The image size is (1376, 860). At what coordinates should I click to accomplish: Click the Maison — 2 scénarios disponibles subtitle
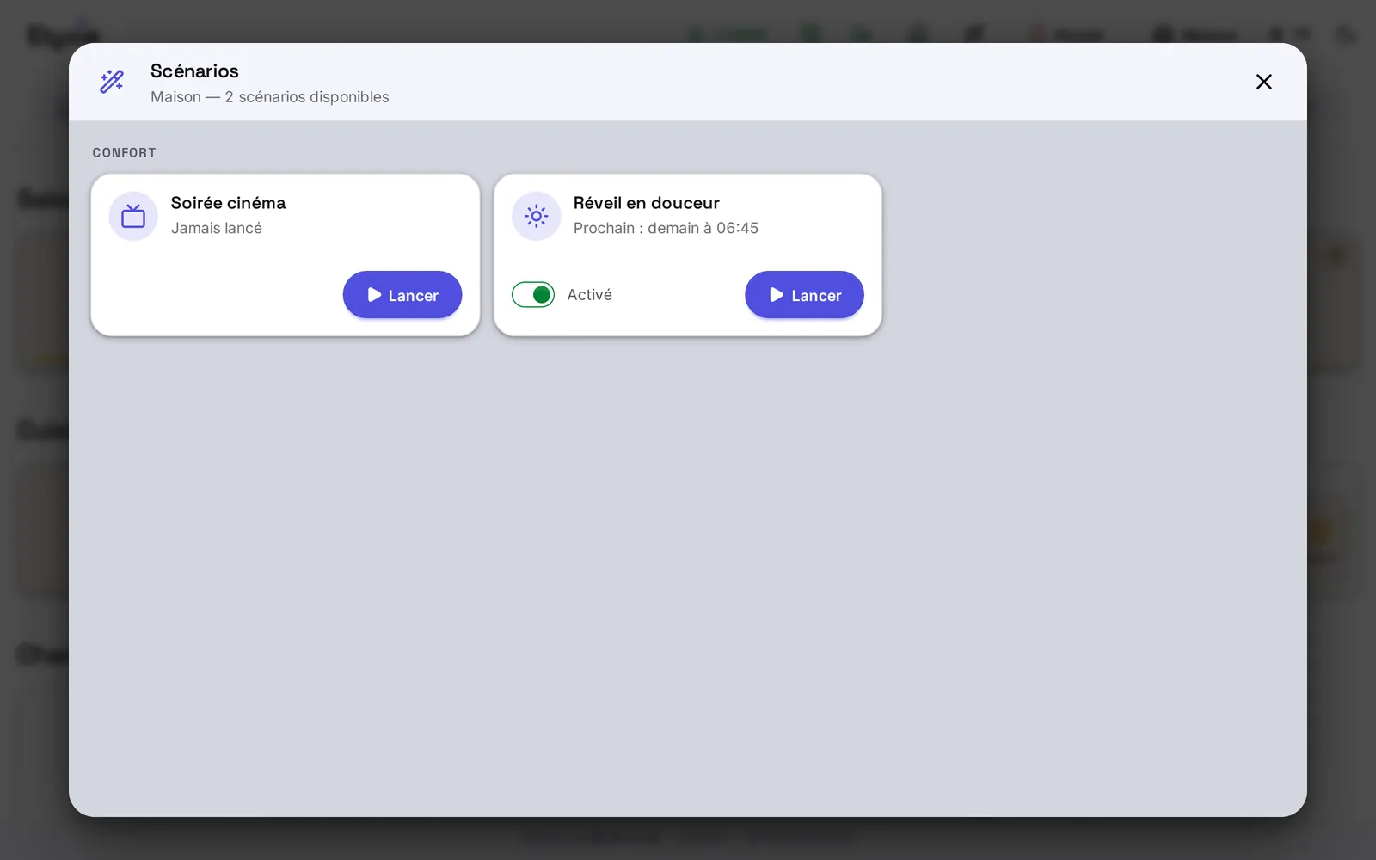coord(270,97)
